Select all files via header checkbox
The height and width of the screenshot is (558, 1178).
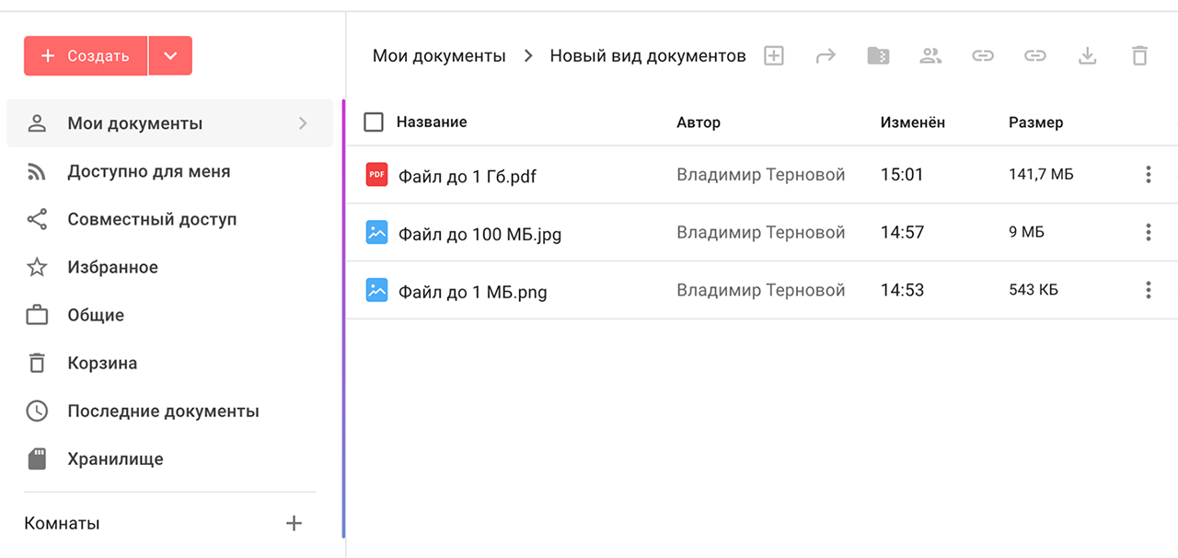(373, 122)
